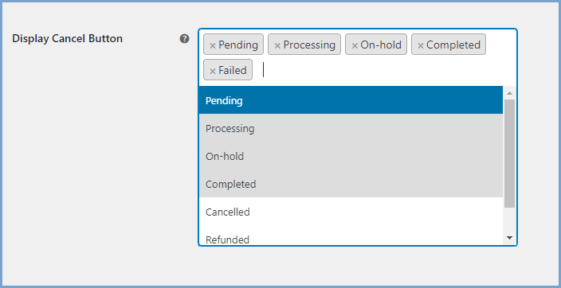Image resolution: width=561 pixels, height=288 pixels.
Task: Remove the Pending tag with its x icon
Action: tap(213, 45)
